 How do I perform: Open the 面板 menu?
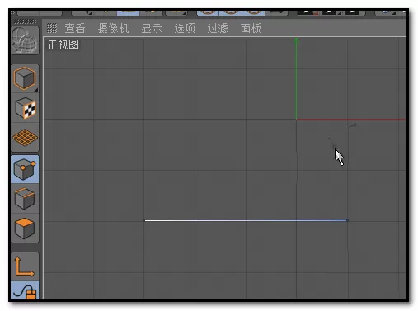251,28
